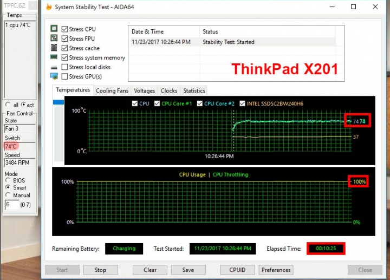Click the AIDA64 flame icon in title bar
This screenshot has height=280, width=390.
tap(49, 6)
